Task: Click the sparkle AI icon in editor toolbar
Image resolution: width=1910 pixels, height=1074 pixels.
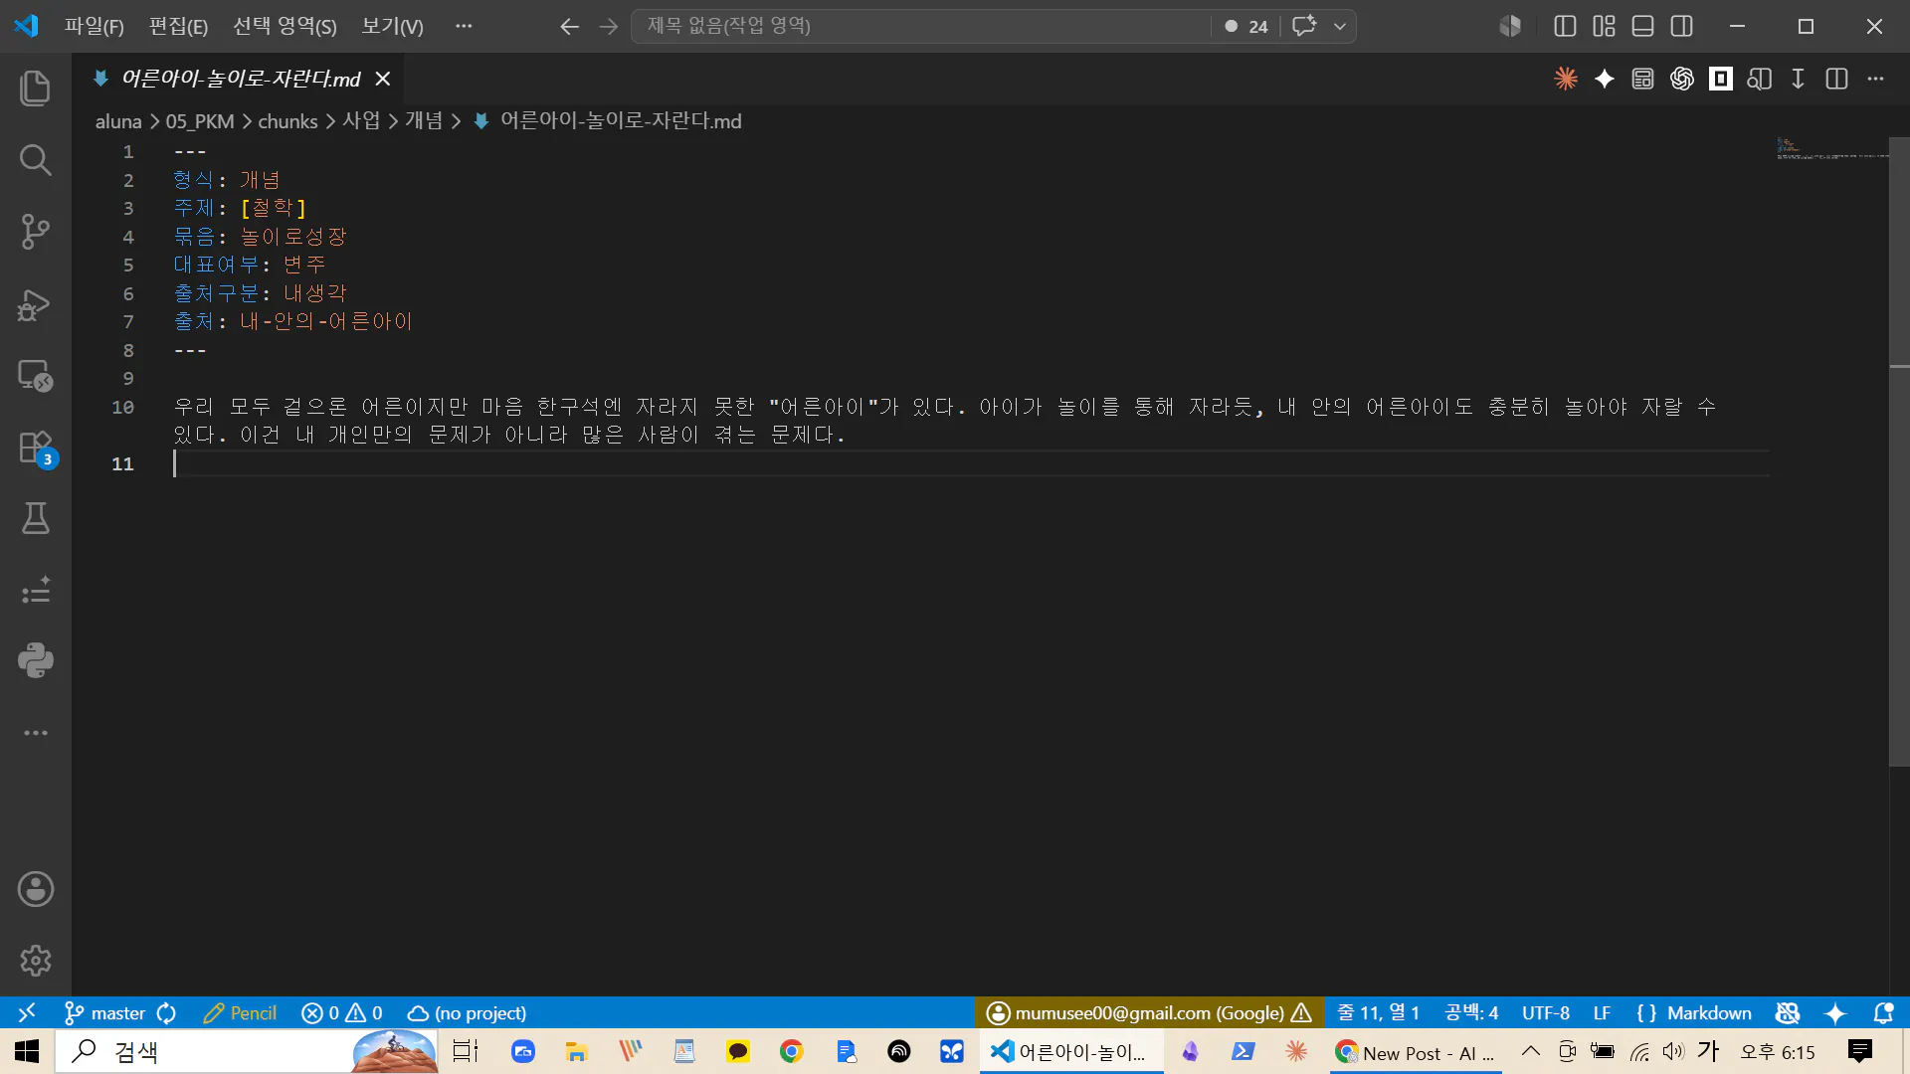Action: coord(1605,79)
